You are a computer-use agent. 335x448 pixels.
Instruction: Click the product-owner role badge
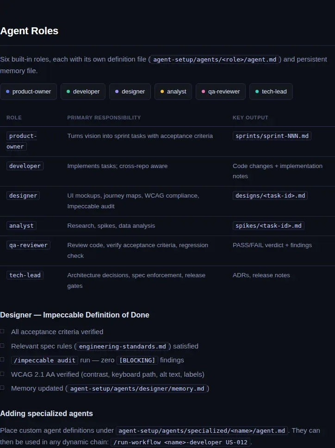coord(28,92)
